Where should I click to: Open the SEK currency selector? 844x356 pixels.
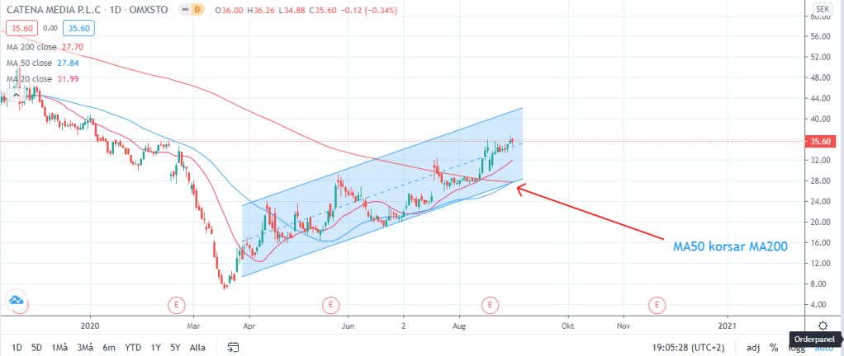(x=822, y=8)
